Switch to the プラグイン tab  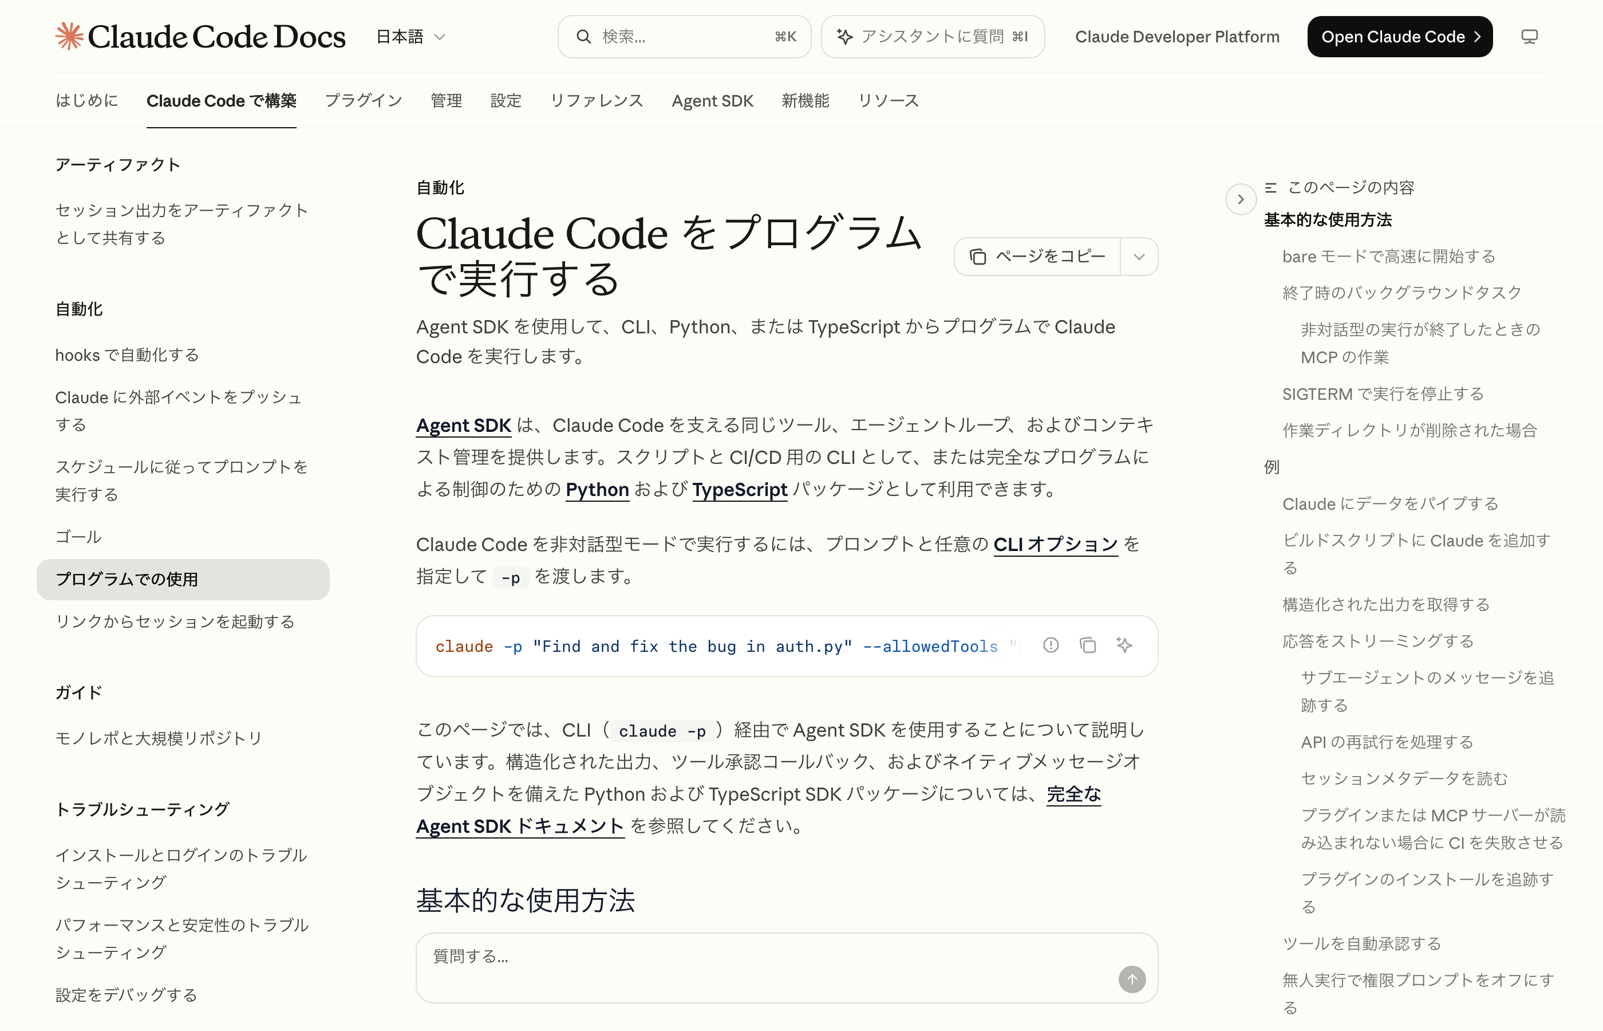[x=364, y=100]
